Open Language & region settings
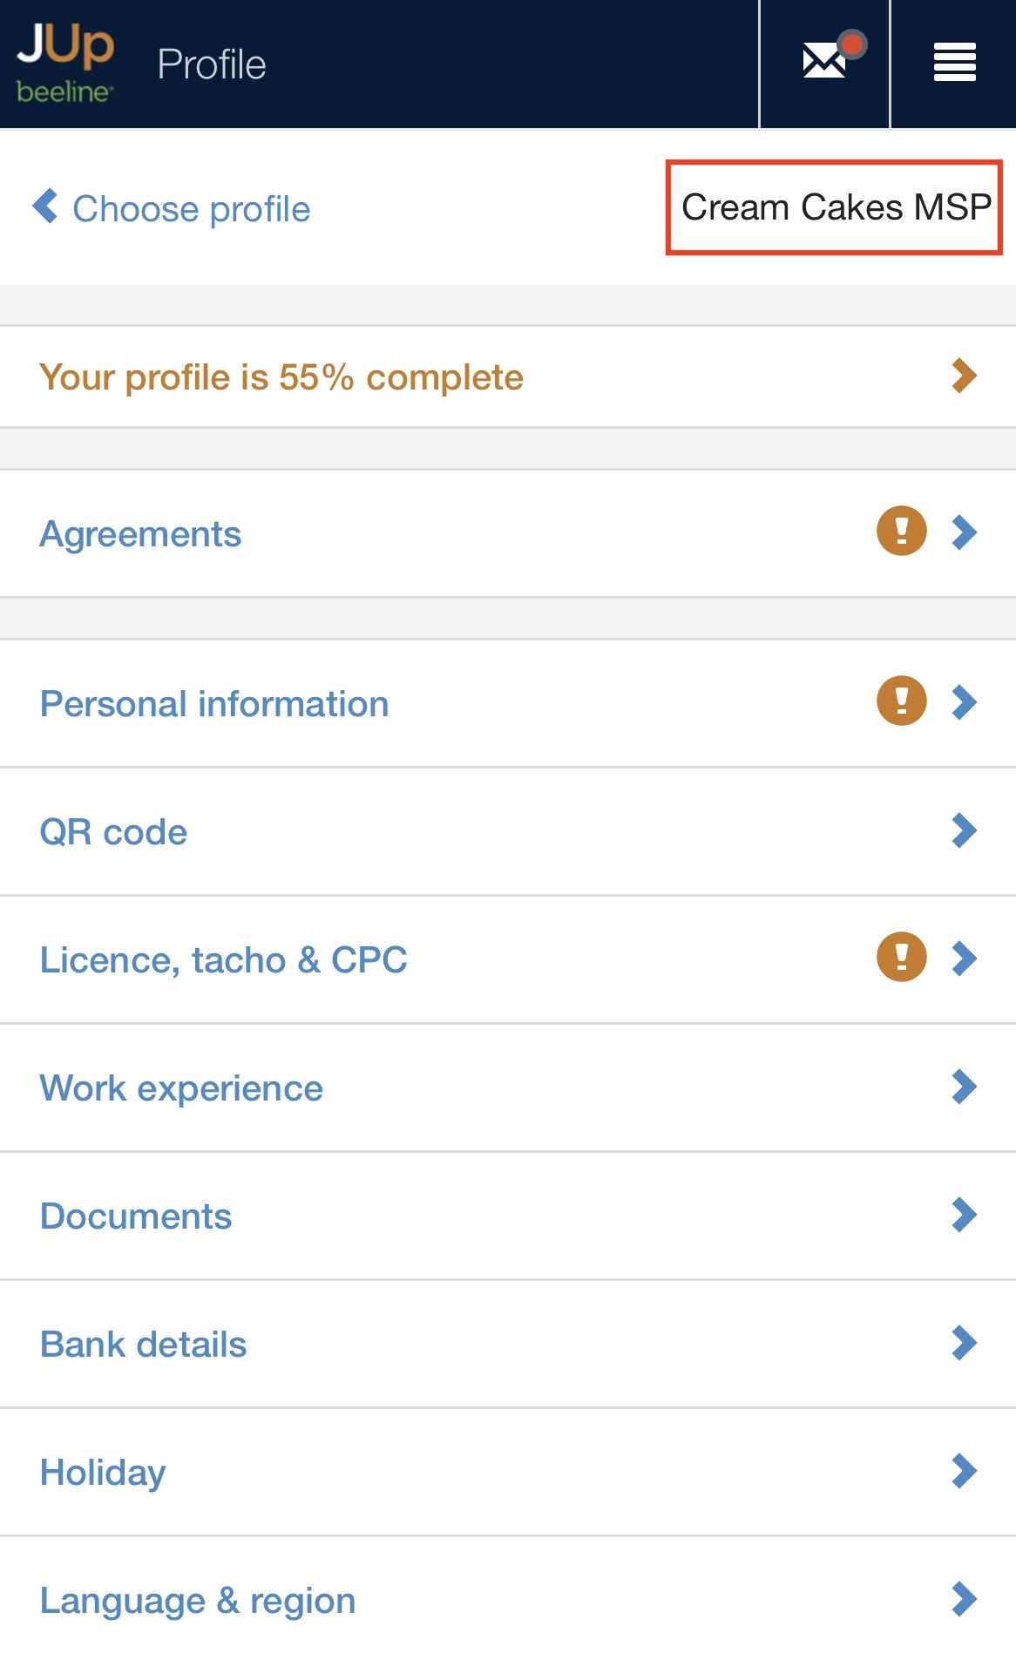The image size is (1016, 1653). 198,1600
